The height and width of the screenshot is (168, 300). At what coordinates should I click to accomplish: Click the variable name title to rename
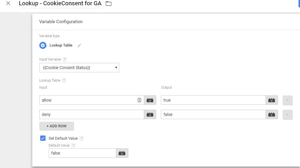pyautogui.click(x=60, y=4)
